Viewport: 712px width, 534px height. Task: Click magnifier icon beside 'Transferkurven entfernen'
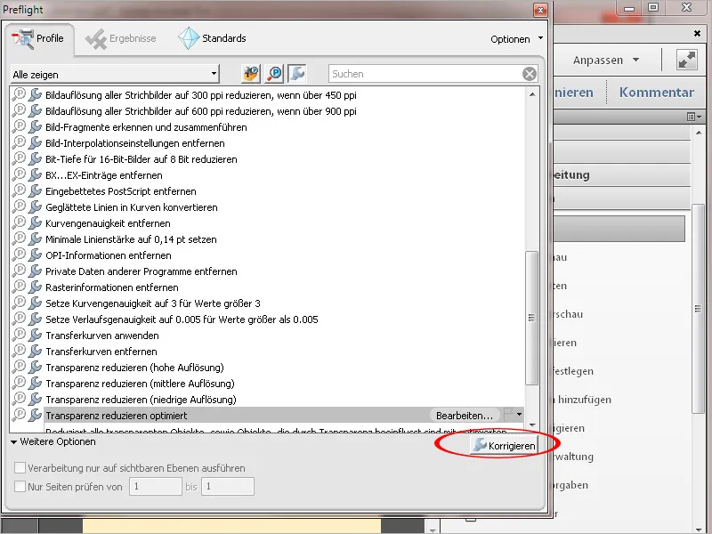pos(19,351)
